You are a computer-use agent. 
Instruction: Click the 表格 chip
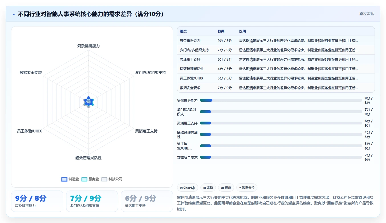(x=208, y=188)
